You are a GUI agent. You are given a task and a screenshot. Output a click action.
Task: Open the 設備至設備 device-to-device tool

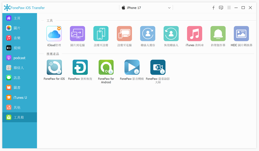[x=101, y=34]
